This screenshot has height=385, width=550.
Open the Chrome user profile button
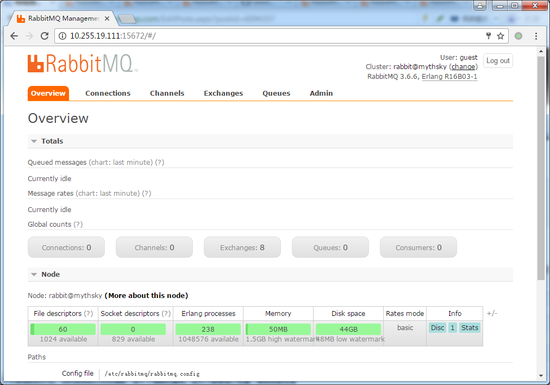pos(480,5)
